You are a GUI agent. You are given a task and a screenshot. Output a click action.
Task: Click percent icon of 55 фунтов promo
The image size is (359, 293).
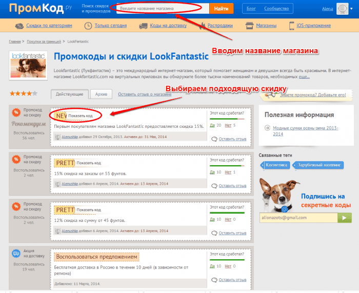pos(16,159)
